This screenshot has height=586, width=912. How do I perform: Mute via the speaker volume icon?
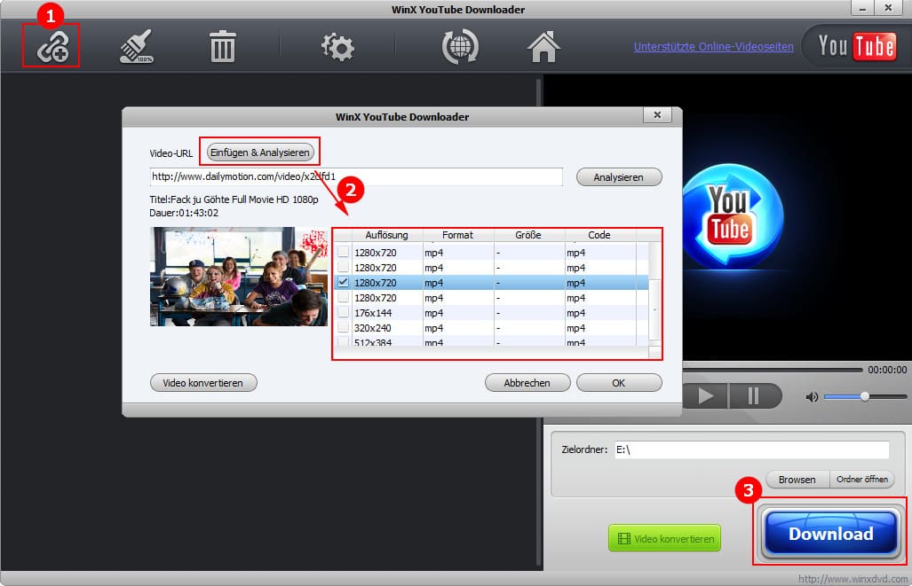pyautogui.click(x=812, y=396)
